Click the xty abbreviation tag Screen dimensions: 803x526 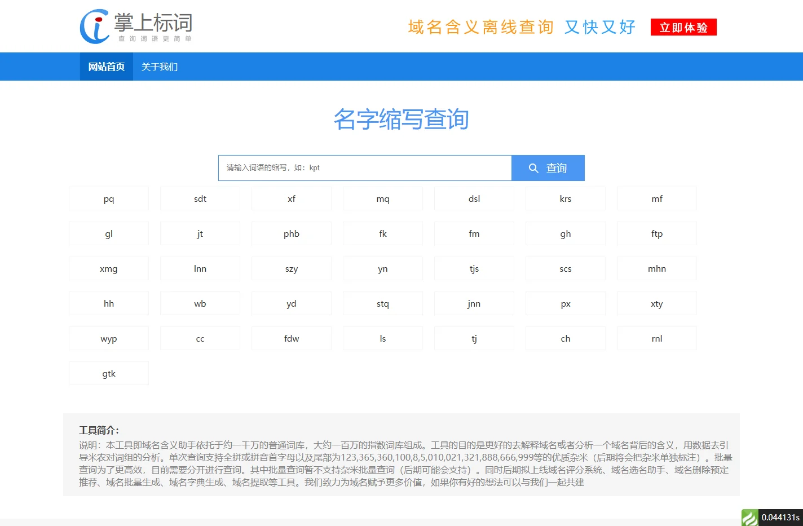657,303
